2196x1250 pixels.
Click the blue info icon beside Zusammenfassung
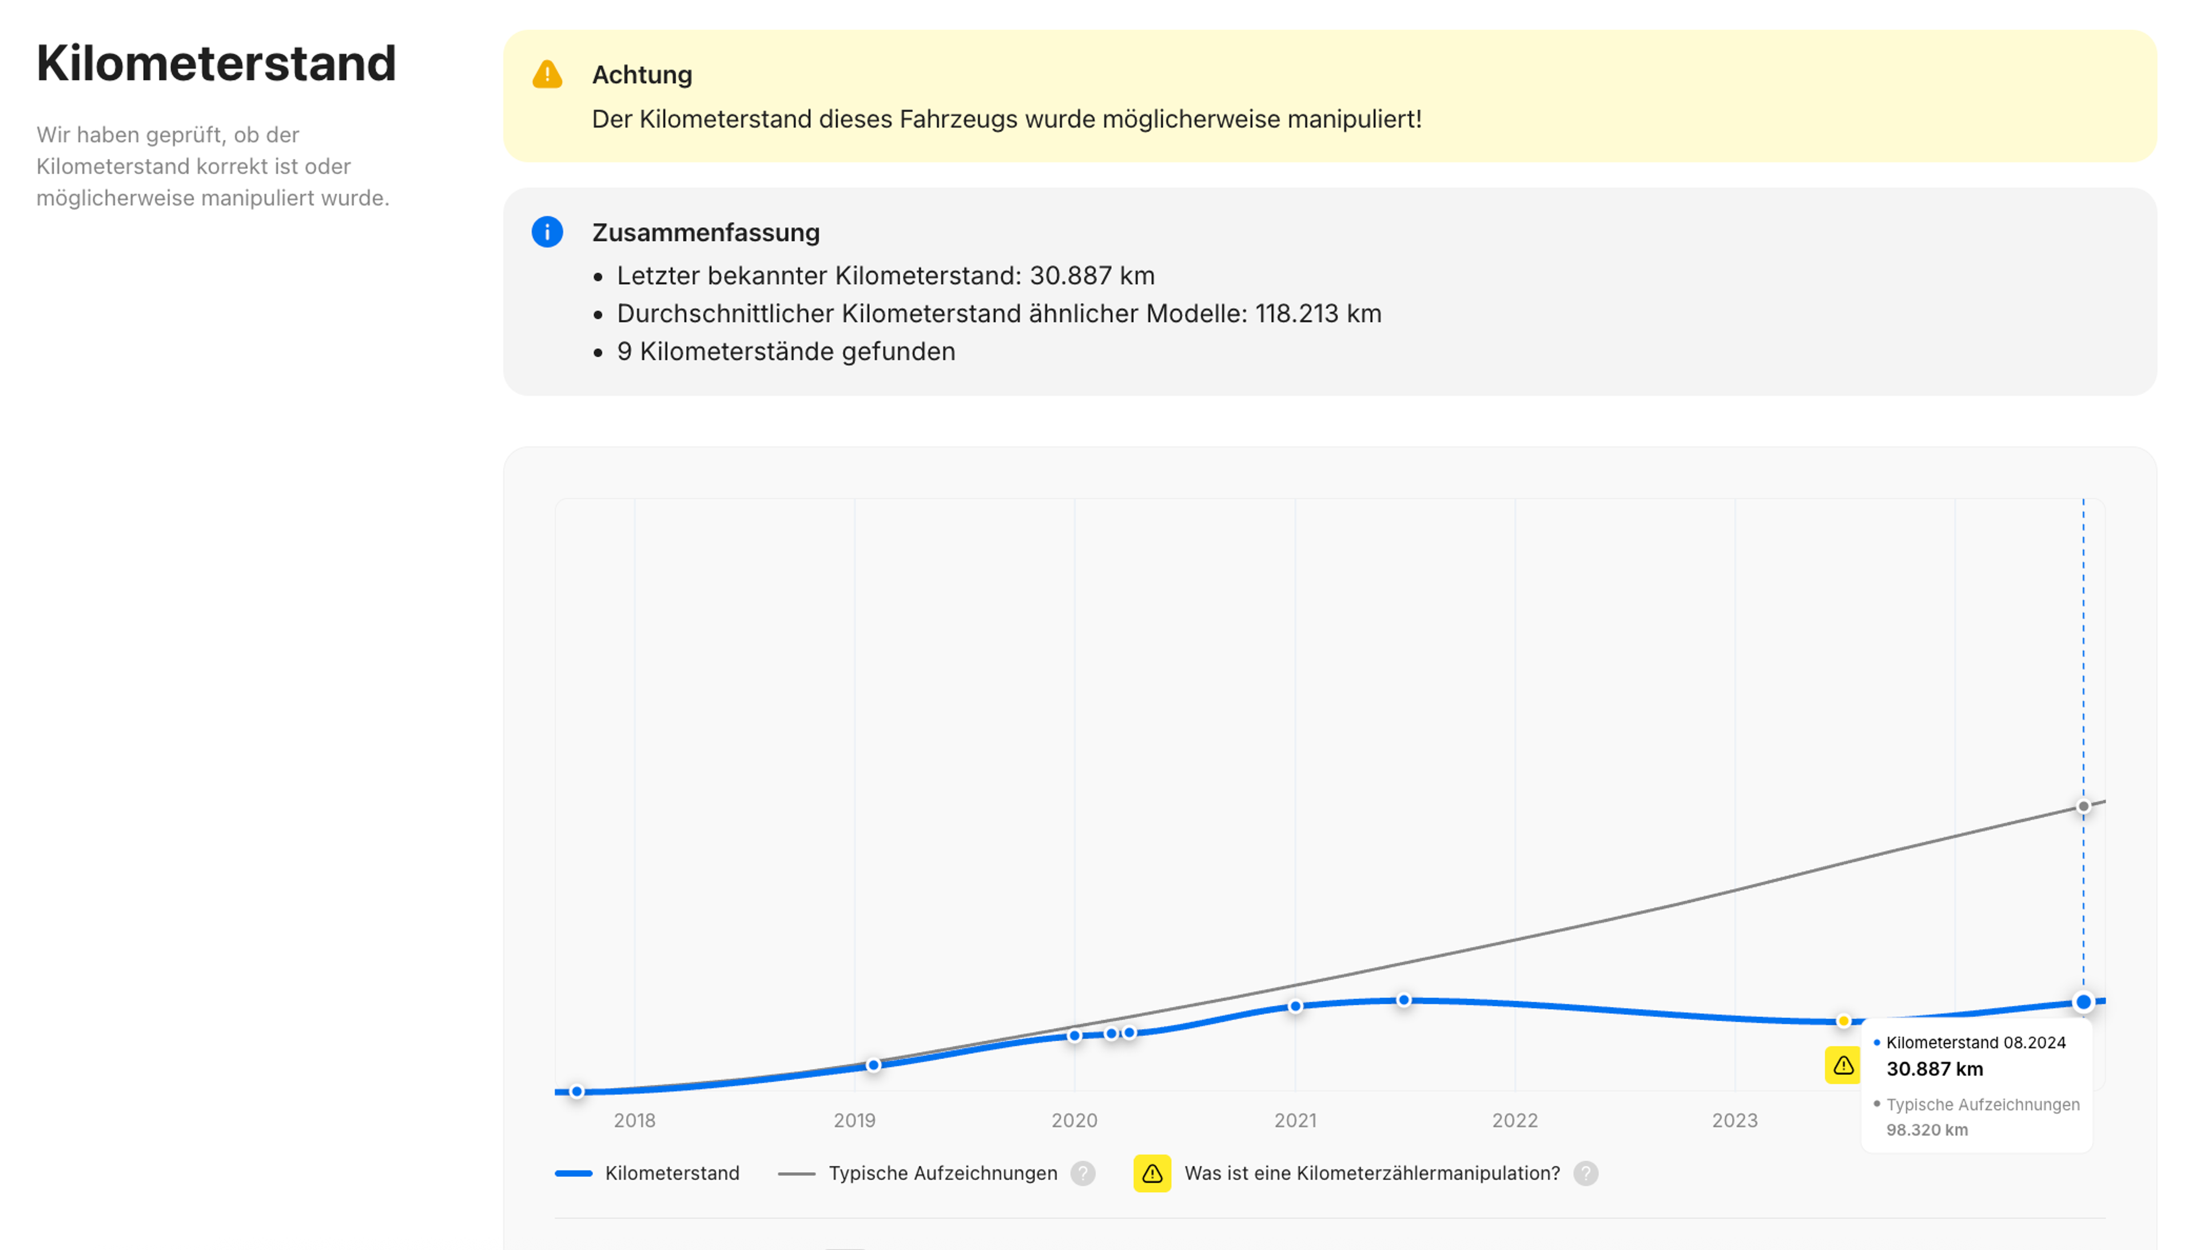tap(547, 232)
